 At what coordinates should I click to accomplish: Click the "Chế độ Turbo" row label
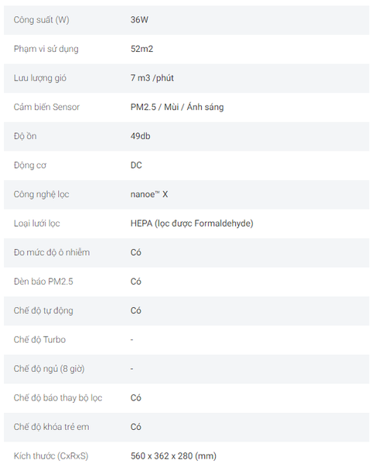39,339
